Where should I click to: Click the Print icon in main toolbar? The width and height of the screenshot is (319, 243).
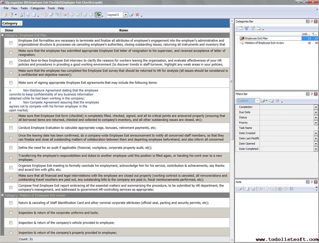28,15
